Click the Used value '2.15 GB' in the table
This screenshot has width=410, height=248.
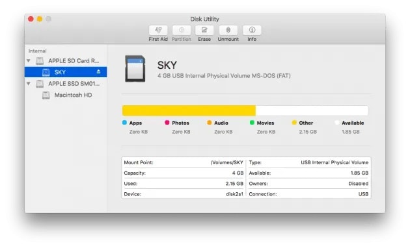tap(234, 184)
